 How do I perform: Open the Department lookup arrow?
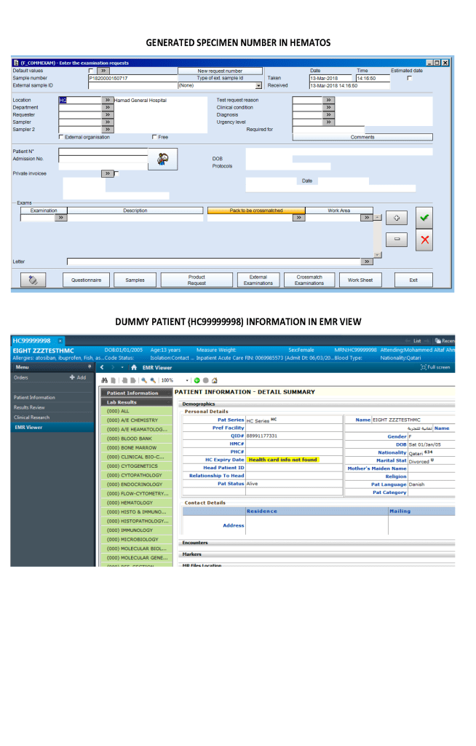108,107
